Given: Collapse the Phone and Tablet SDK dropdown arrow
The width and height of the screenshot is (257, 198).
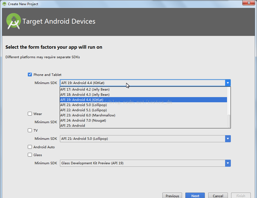Looking at the screenshot, I should (x=228, y=83).
